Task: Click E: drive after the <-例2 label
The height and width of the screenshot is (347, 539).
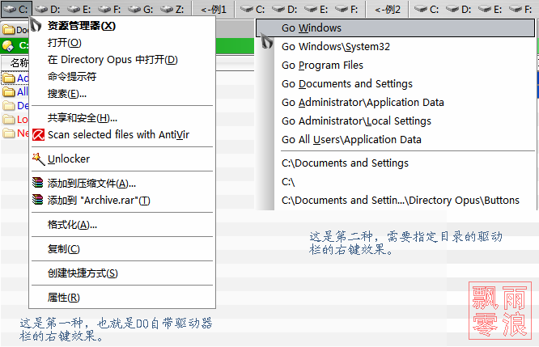Action: tap(490, 9)
